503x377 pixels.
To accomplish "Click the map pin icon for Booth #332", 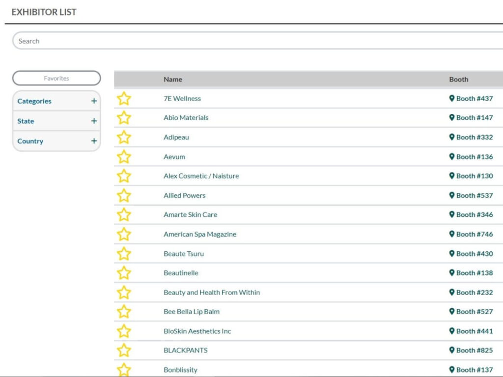I will (x=452, y=137).
